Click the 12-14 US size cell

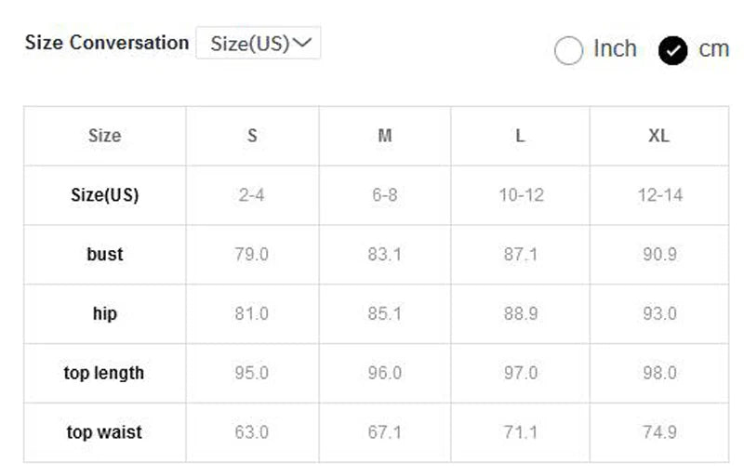tap(658, 195)
